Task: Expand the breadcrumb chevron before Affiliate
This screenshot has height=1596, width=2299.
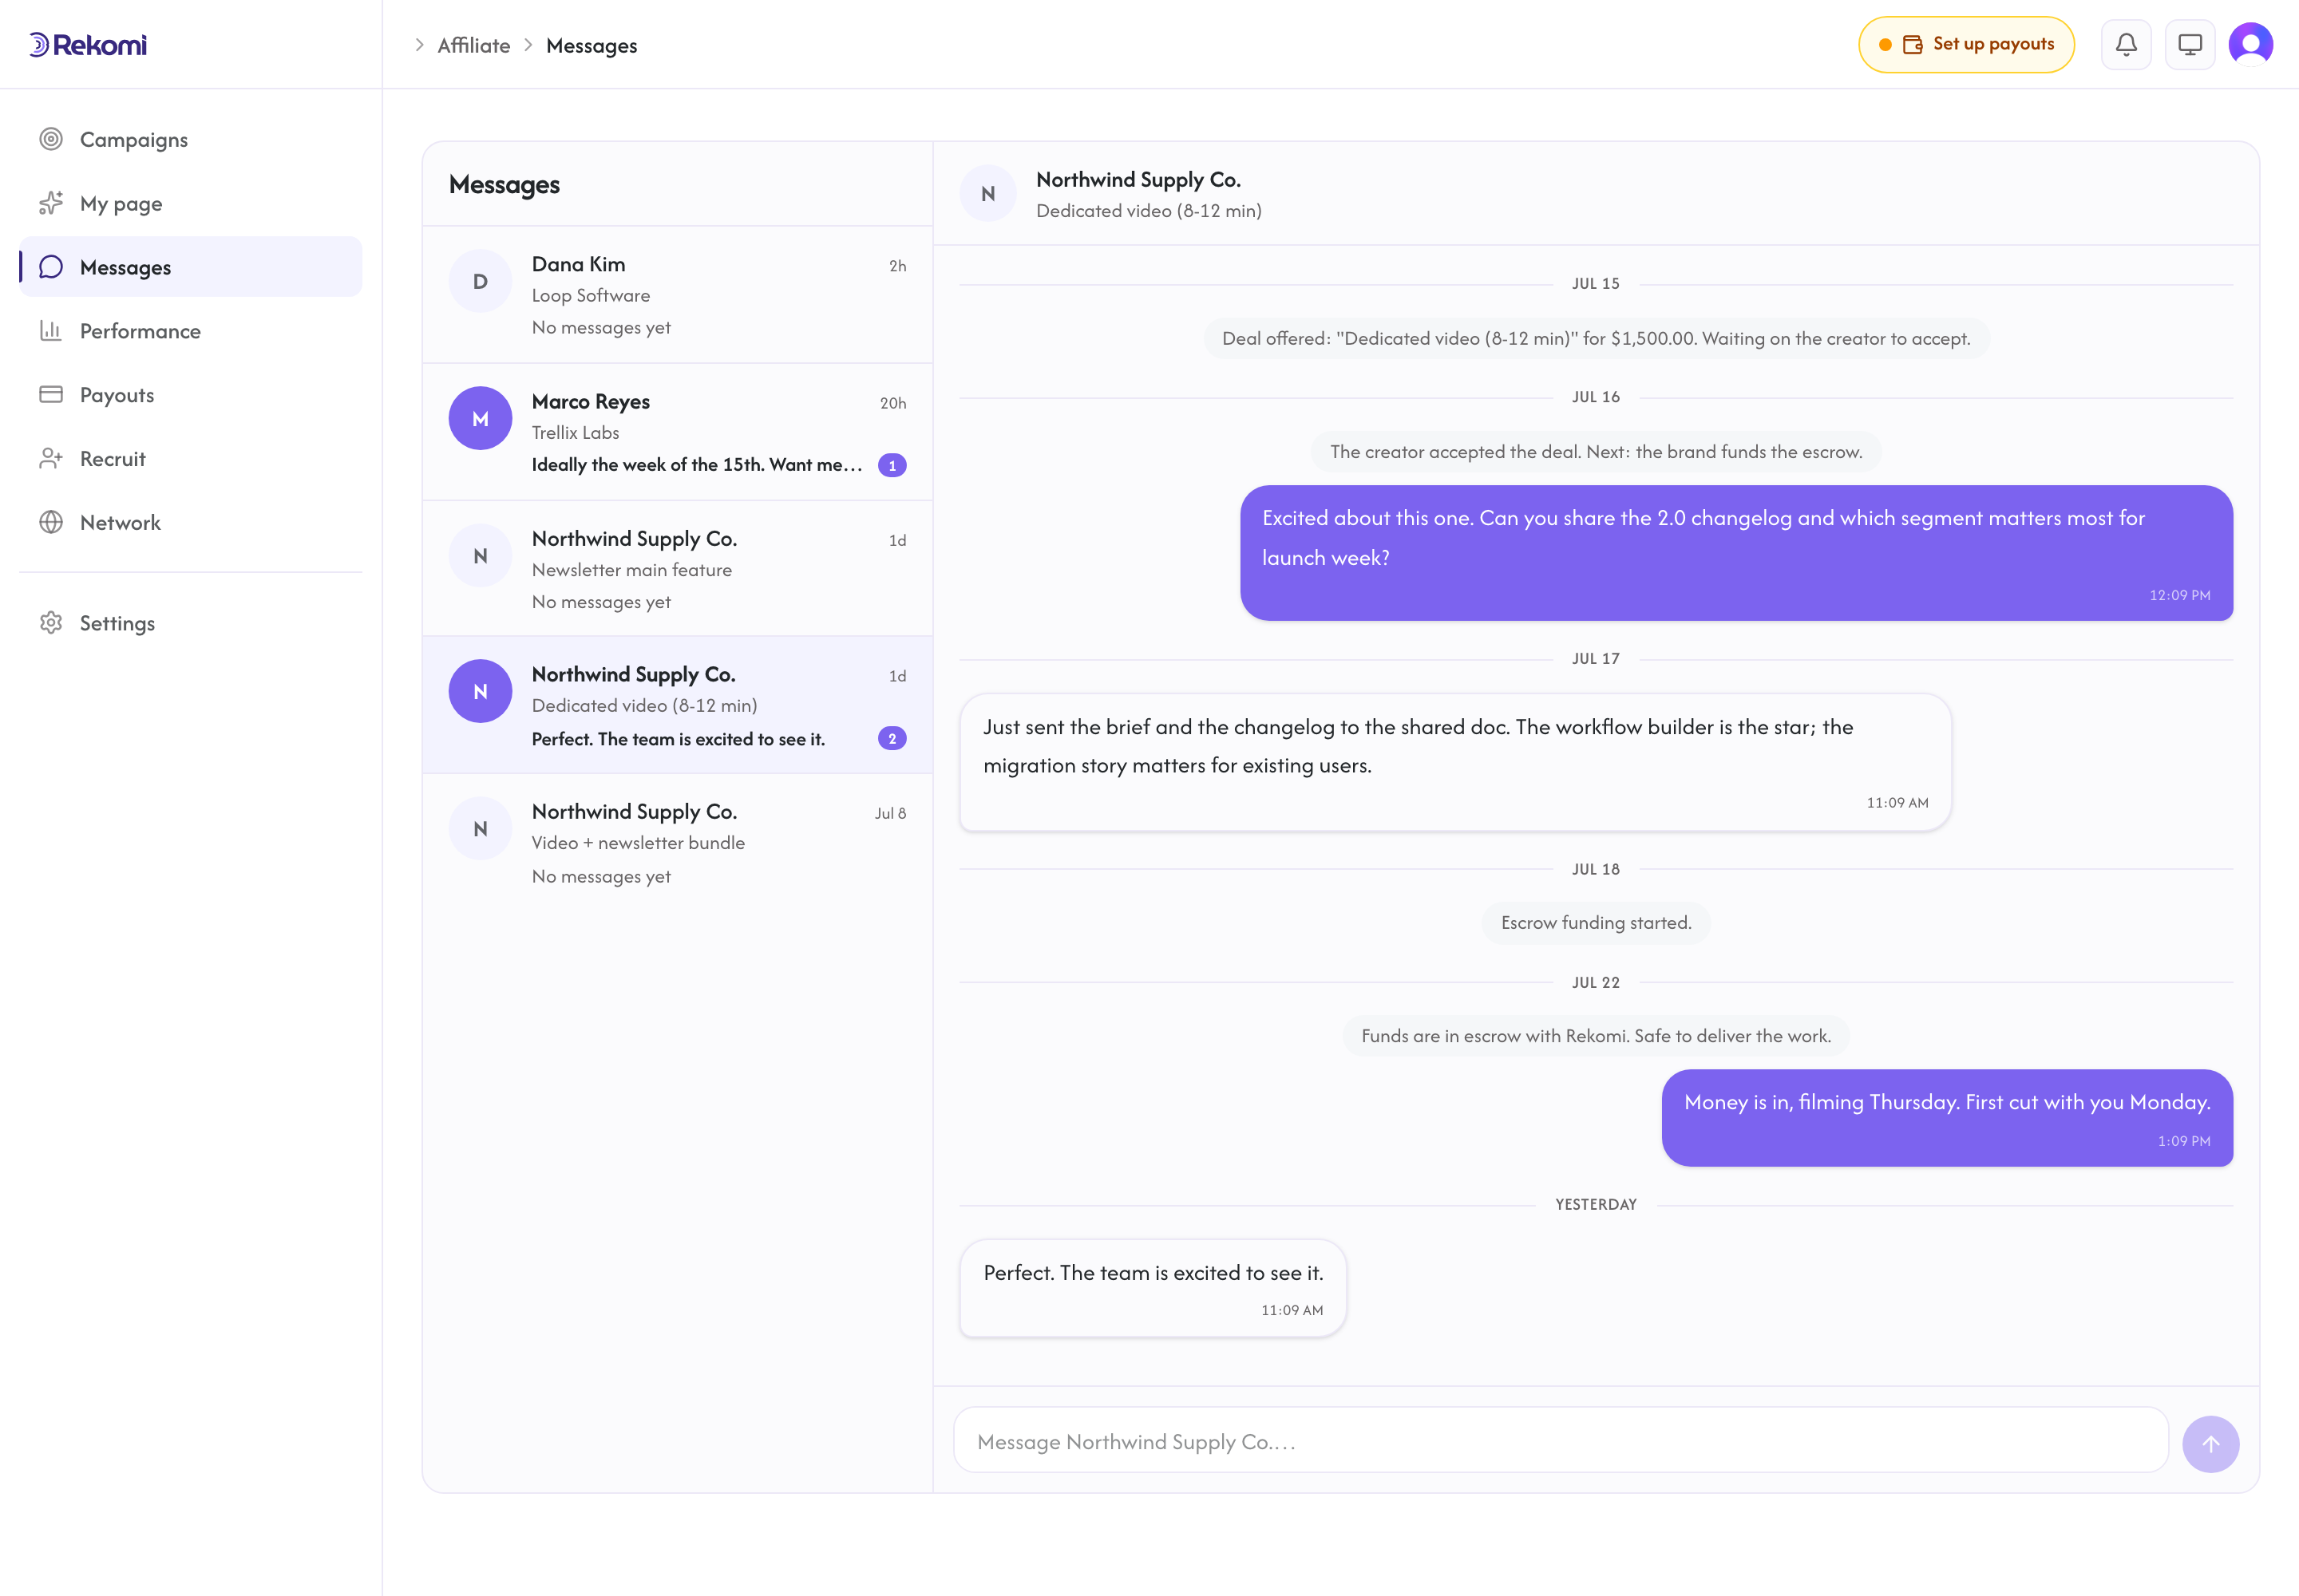Action: (419, 45)
